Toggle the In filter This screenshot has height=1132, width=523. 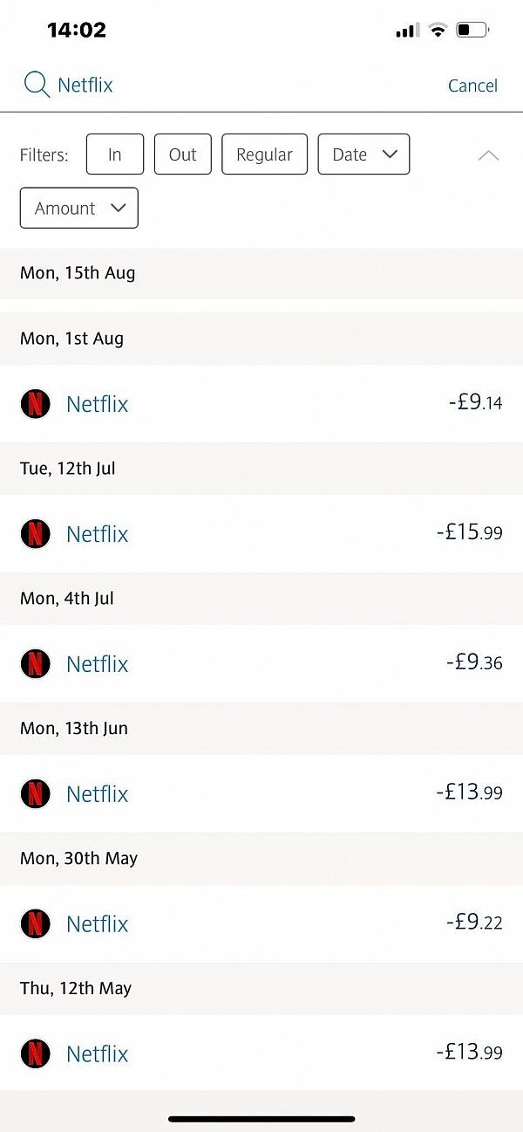tap(114, 154)
